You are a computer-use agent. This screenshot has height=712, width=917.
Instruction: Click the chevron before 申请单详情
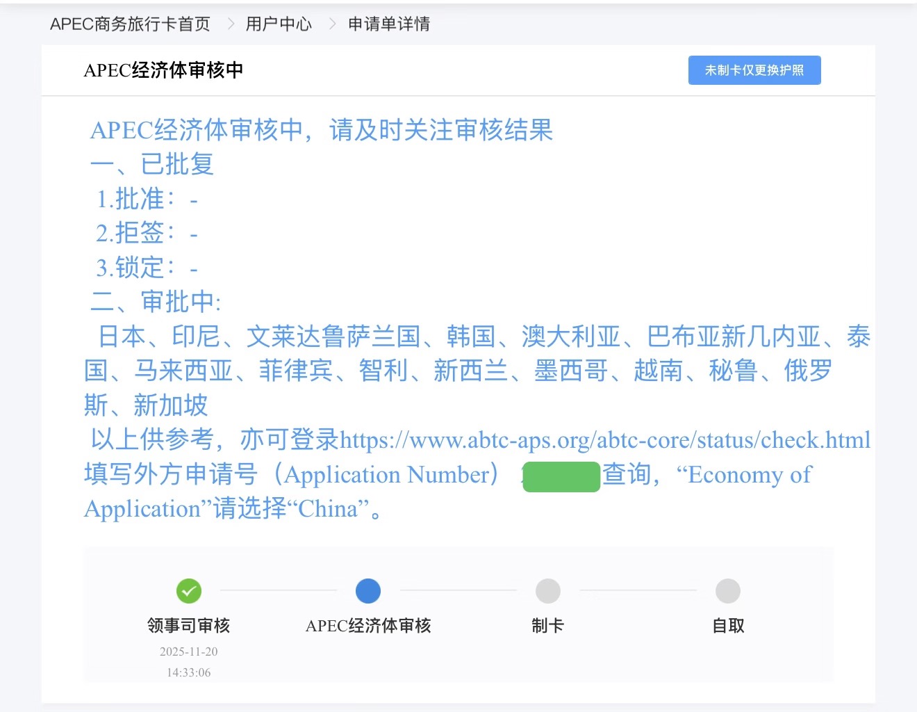(x=332, y=24)
